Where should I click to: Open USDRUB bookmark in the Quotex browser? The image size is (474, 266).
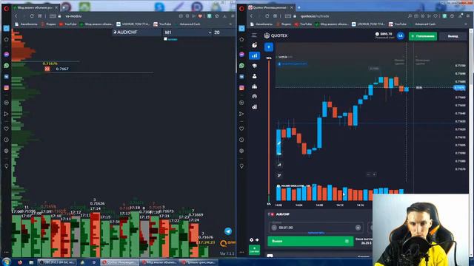pyautogui.click(x=368, y=24)
